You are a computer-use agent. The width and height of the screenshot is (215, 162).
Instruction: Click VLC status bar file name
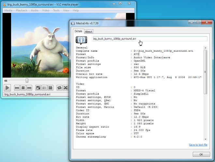point(27,94)
